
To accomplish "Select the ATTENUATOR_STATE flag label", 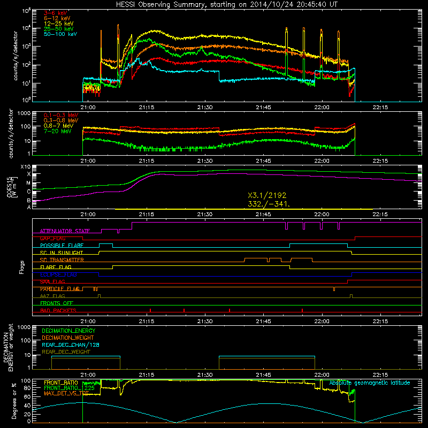I will point(65,231).
